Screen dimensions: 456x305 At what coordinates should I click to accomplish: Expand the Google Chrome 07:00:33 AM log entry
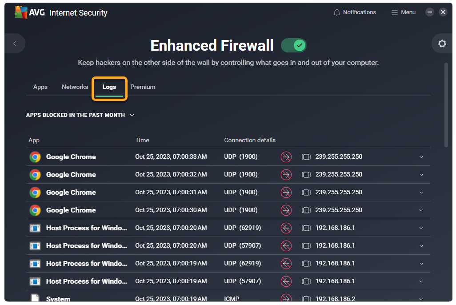tap(421, 157)
